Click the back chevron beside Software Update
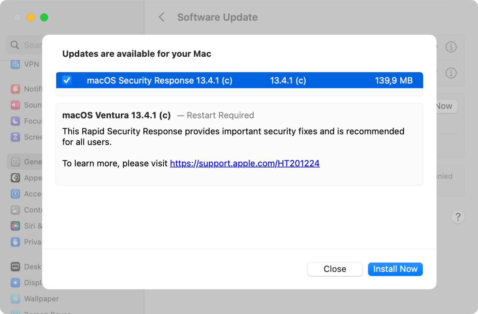The image size is (478, 314). tap(161, 17)
